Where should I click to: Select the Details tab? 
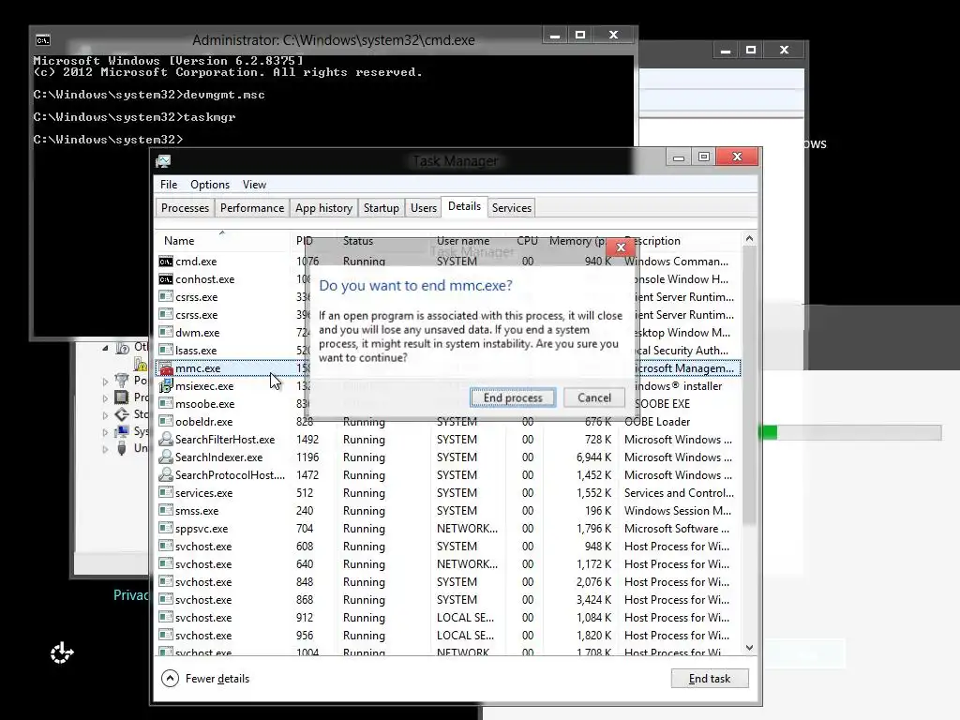tap(464, 206)
